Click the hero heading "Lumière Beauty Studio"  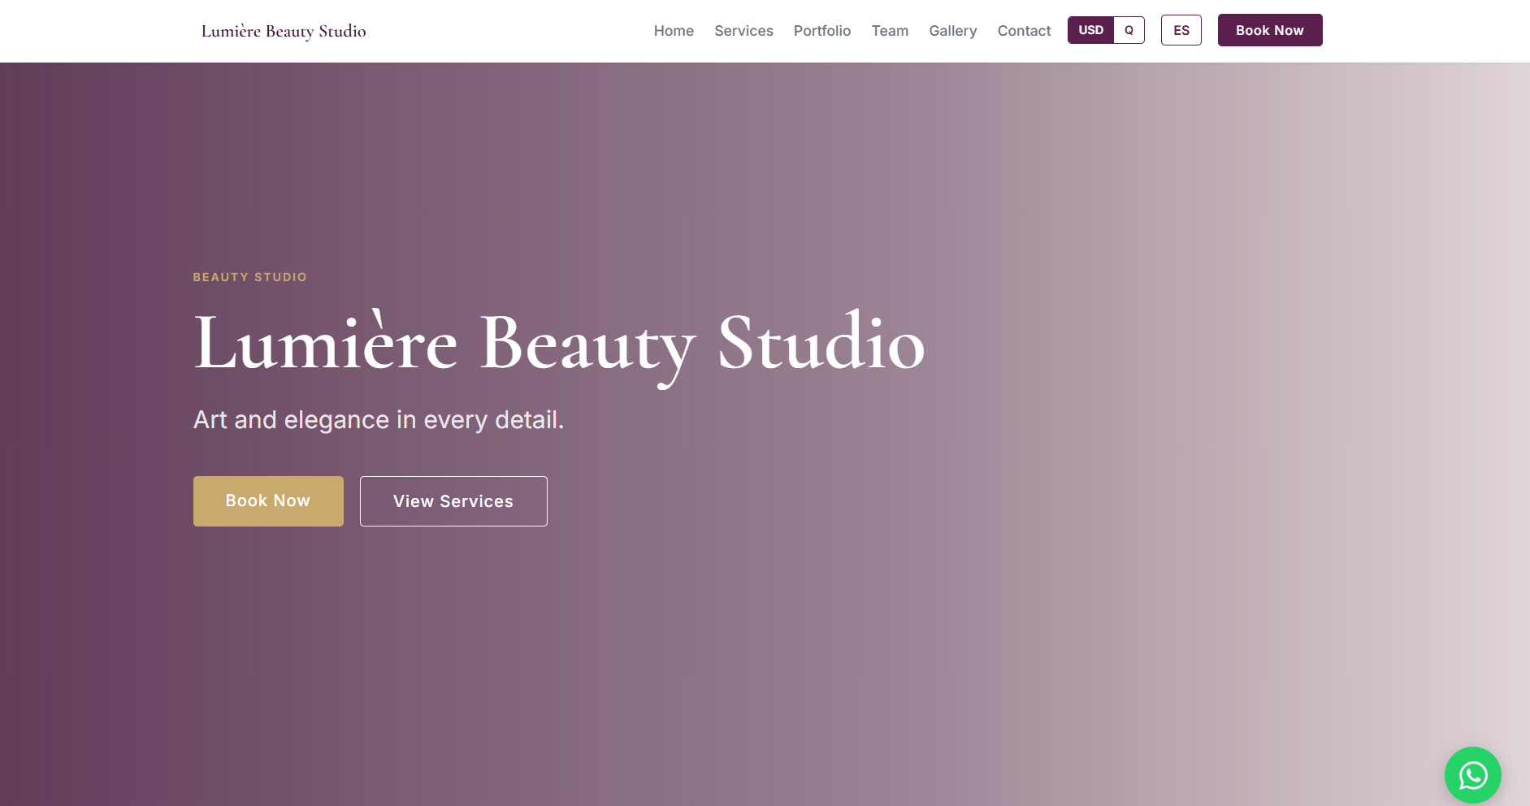coord(558,343)
